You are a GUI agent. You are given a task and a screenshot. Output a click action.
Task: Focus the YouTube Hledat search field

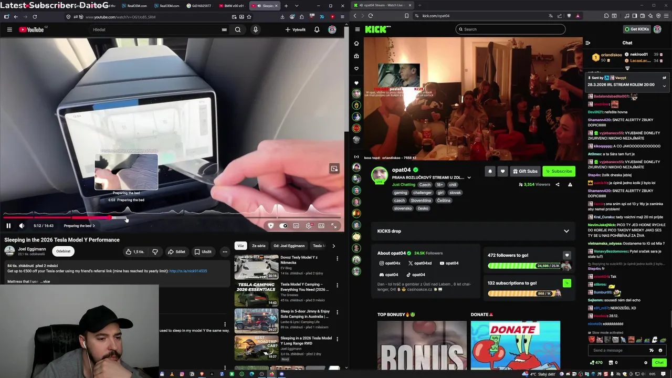point(157,29)
